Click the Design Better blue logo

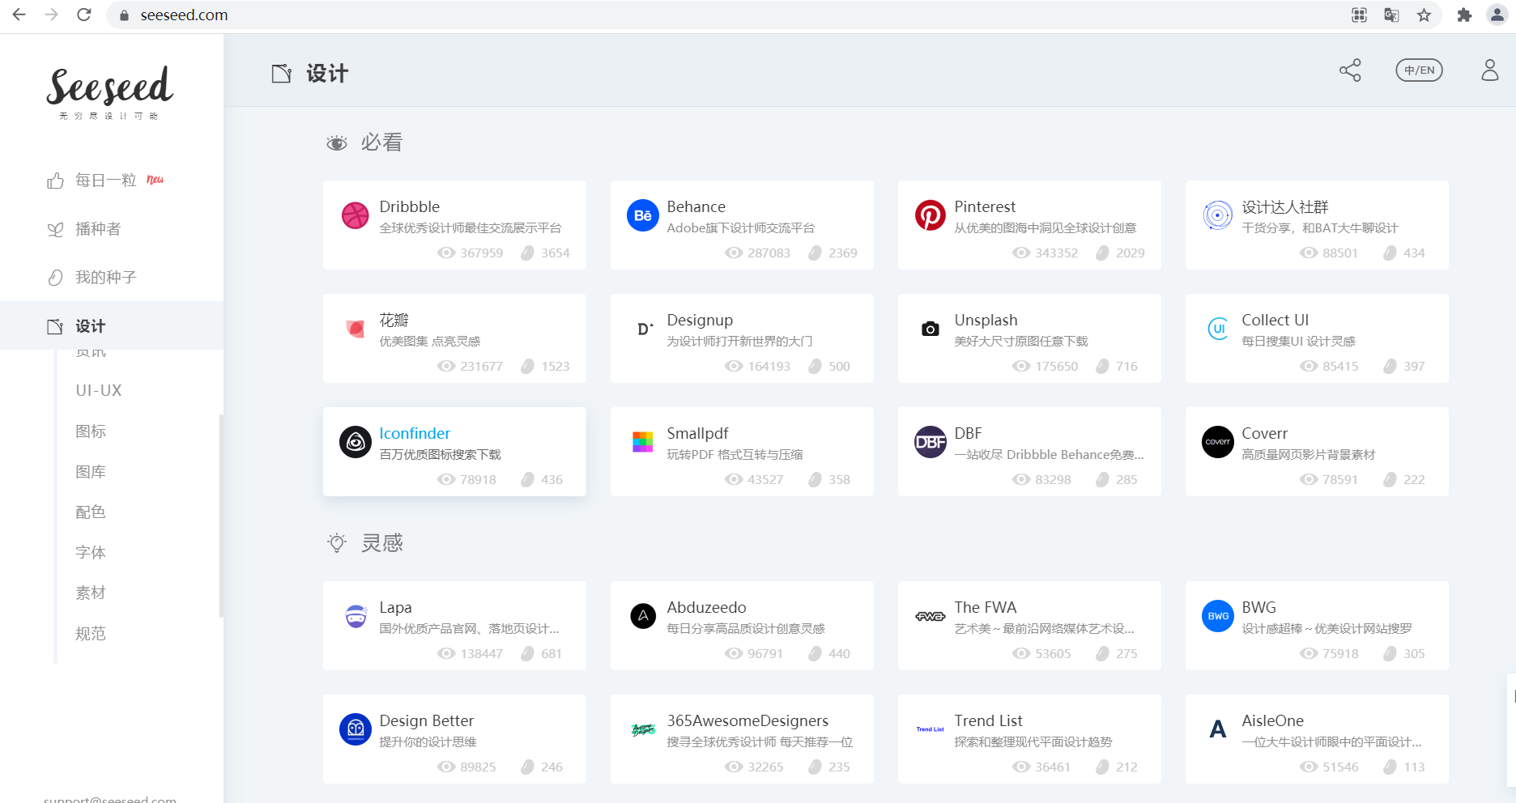[x=355, y=729]
